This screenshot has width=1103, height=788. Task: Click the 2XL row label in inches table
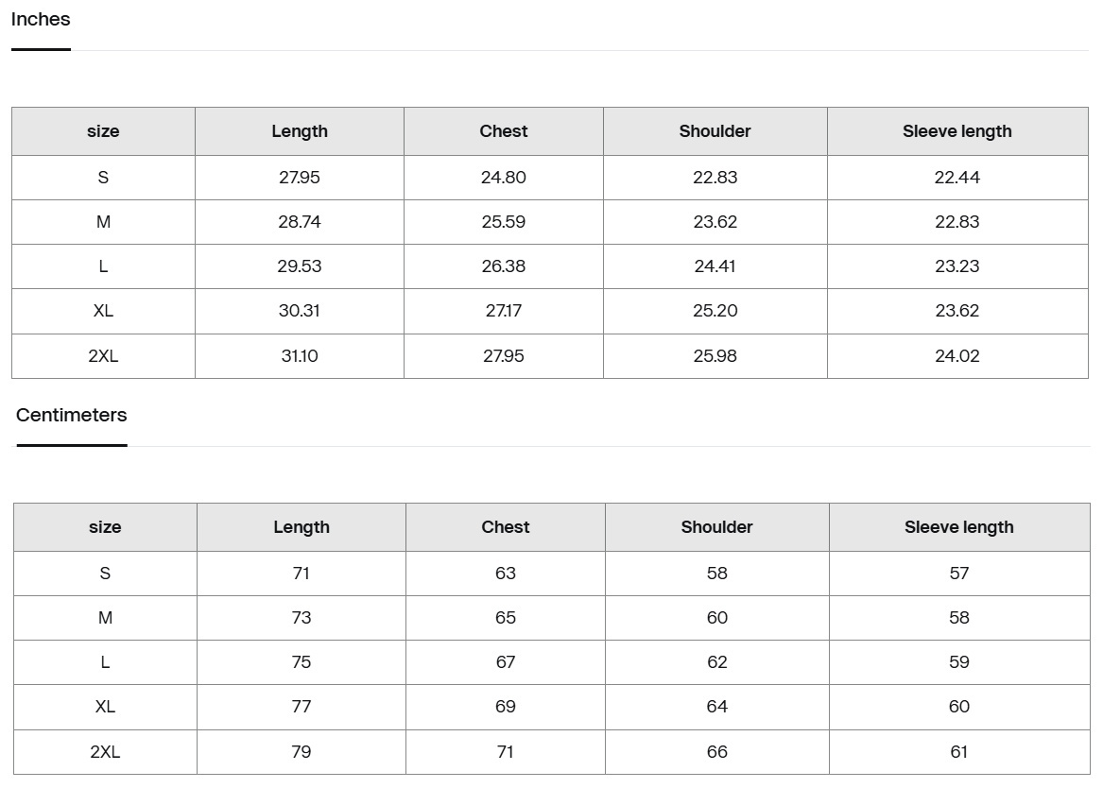pos(103,356)
